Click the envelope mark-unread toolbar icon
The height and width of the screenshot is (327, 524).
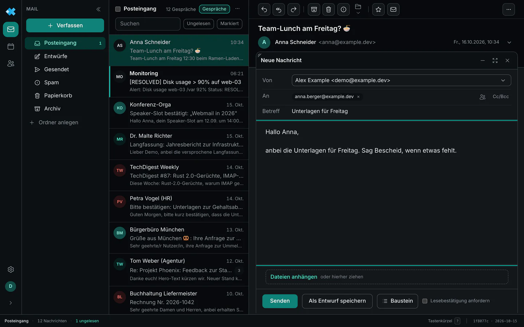393,9
